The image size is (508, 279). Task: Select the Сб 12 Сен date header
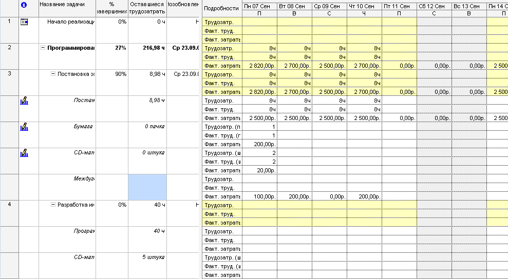pos(435,7)
